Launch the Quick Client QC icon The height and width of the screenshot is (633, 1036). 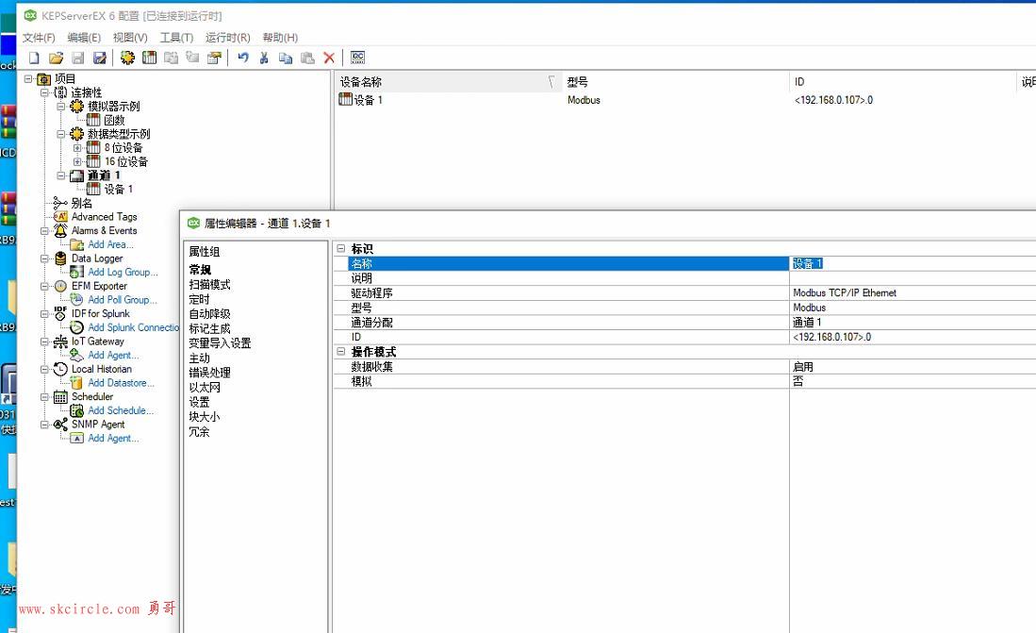click(x=357, y=58)
